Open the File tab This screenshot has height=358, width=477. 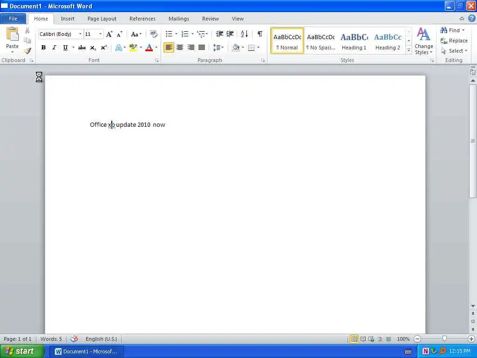point(13,19)
